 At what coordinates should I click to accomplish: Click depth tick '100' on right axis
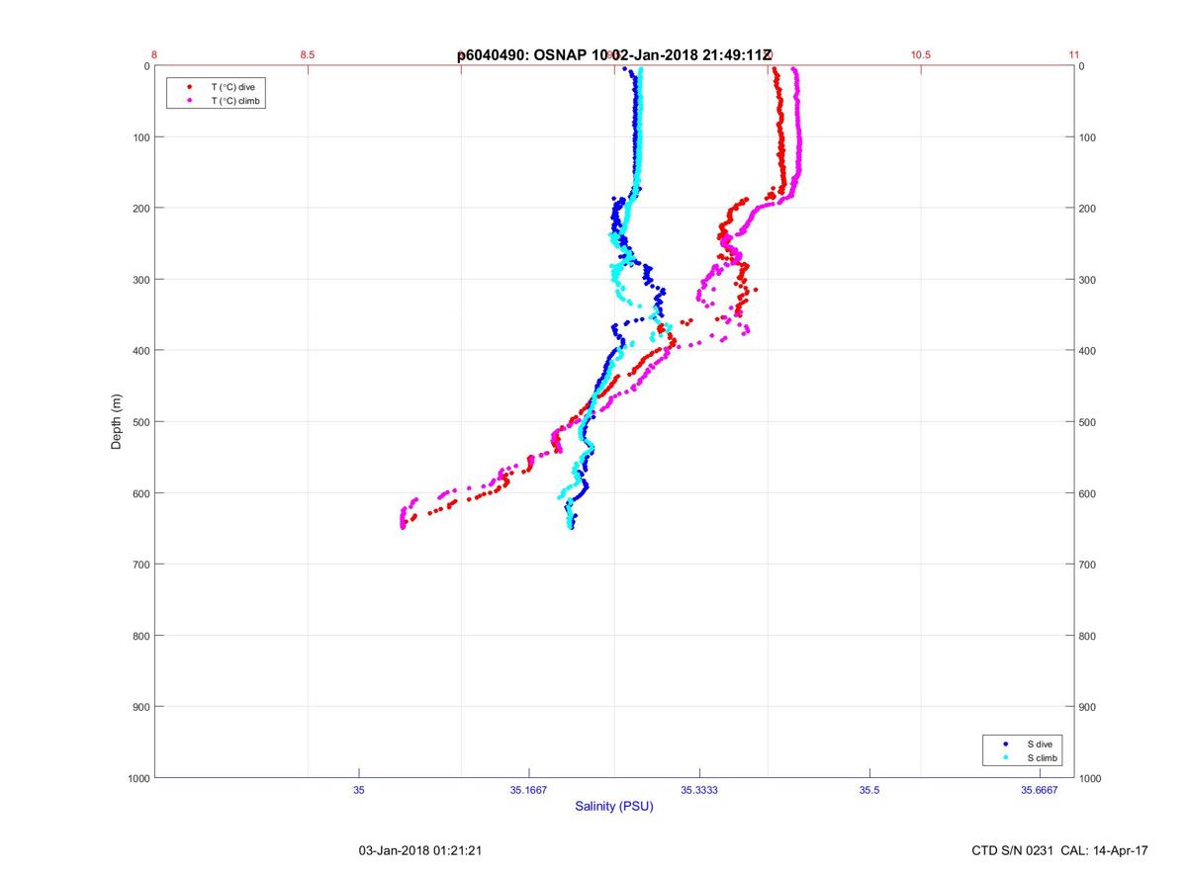1088,137
